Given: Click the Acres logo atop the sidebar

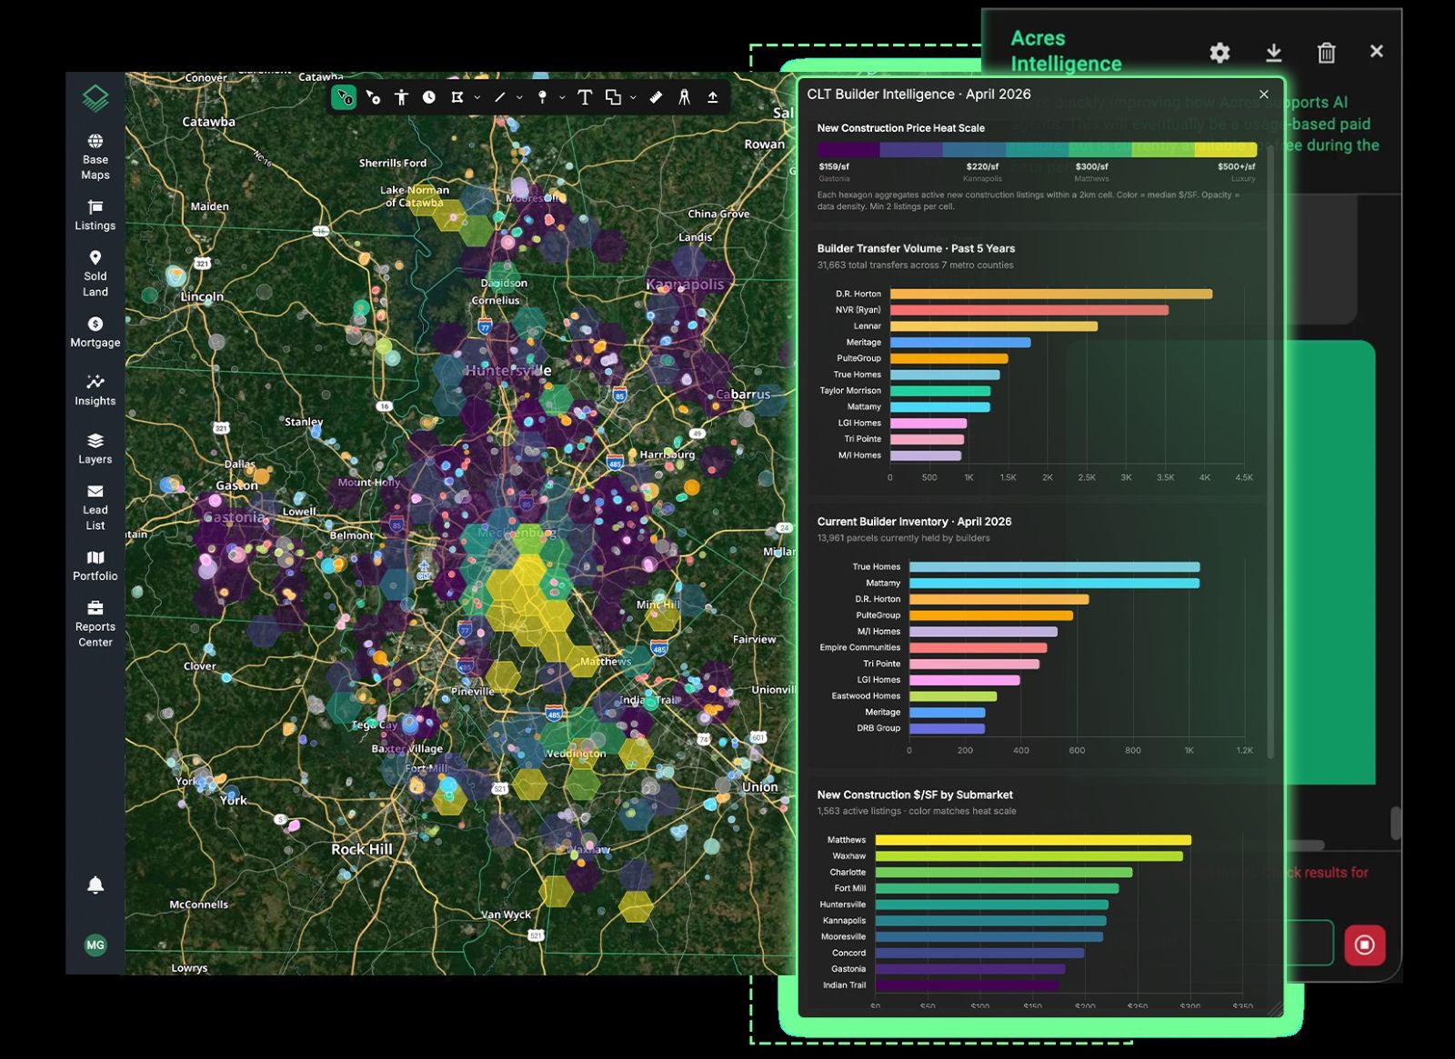Looking at the screenshot, I should point(95,97).
